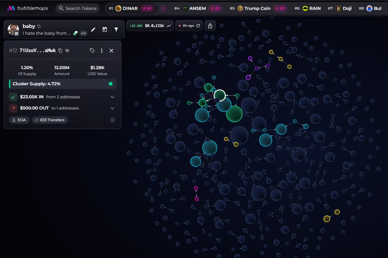Open the #7 Doji trending token
This screenshot has width=388, height=258.
(x=340, y=8)
